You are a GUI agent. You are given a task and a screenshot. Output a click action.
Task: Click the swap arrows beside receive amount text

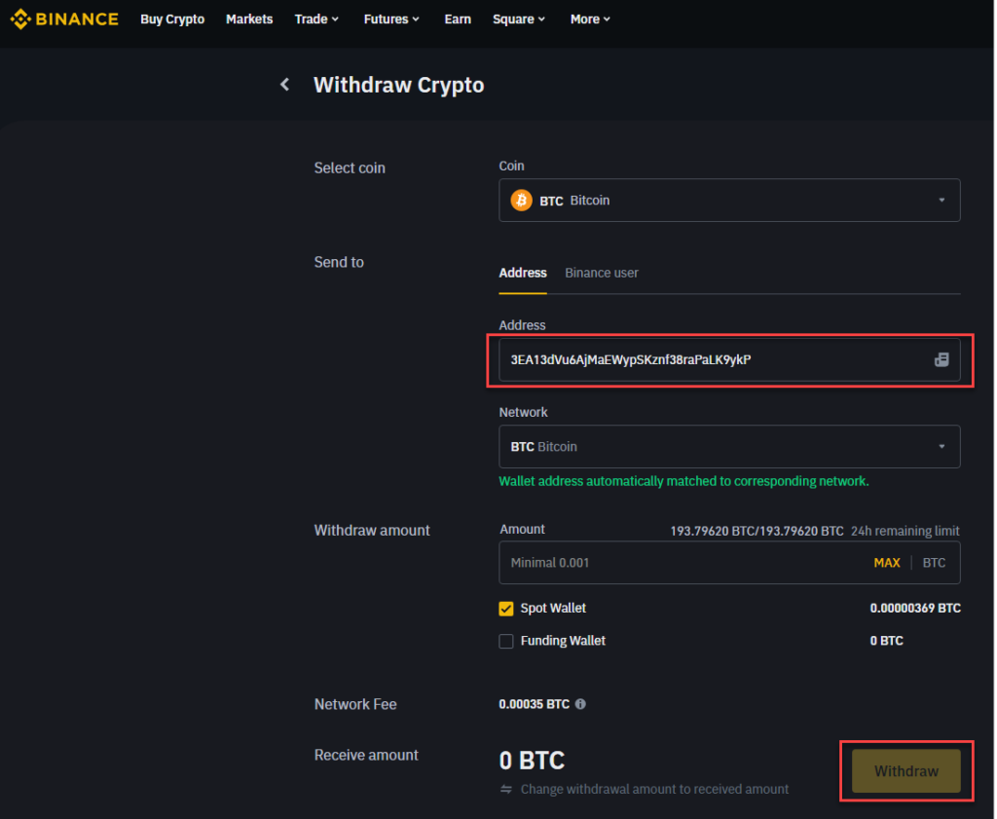point(506,790)
